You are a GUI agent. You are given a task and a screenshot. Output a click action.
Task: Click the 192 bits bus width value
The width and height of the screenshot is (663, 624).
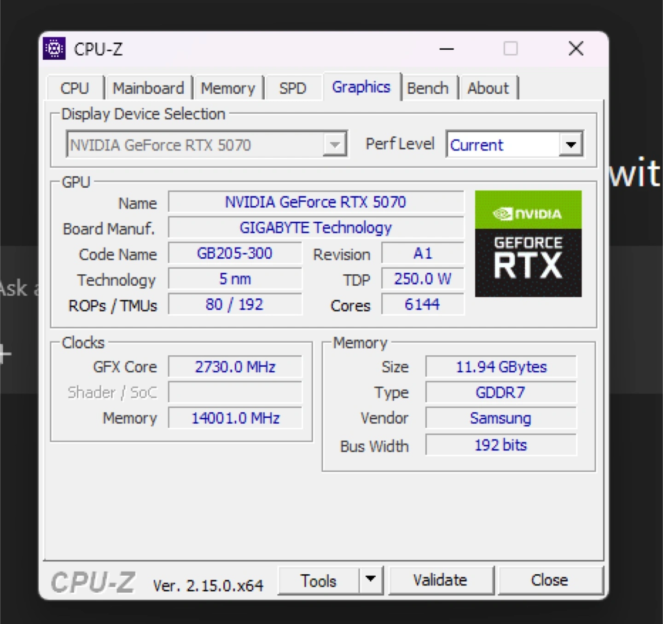pos(501,445)
